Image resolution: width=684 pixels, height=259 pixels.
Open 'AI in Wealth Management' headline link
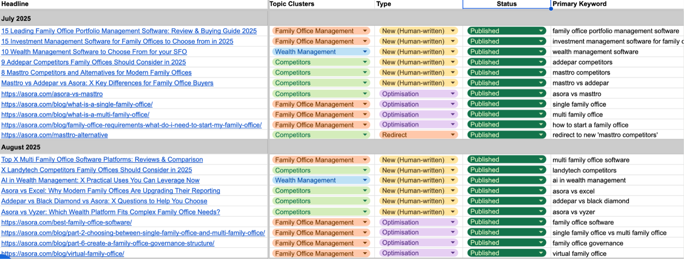[x=100, y=180]
